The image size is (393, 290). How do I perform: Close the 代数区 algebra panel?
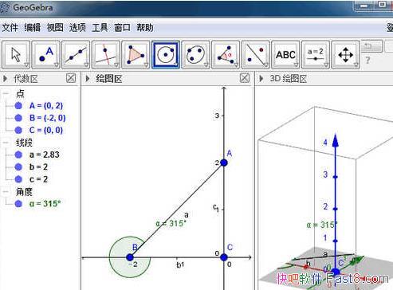point(71,78)
